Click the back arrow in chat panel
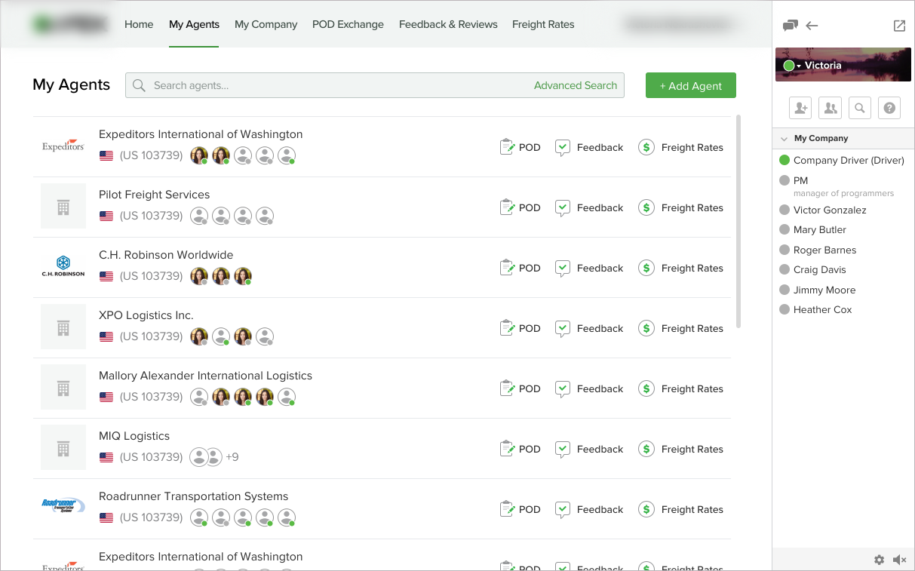 (812, 26)
